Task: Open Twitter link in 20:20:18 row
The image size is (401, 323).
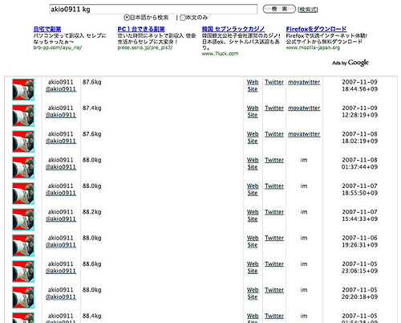Action: 274,290
